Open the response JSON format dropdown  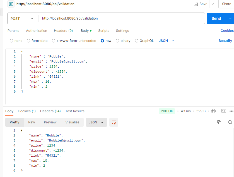coord(97,122)
